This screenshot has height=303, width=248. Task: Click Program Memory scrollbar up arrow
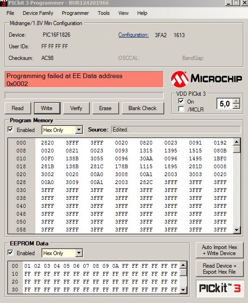237,142
